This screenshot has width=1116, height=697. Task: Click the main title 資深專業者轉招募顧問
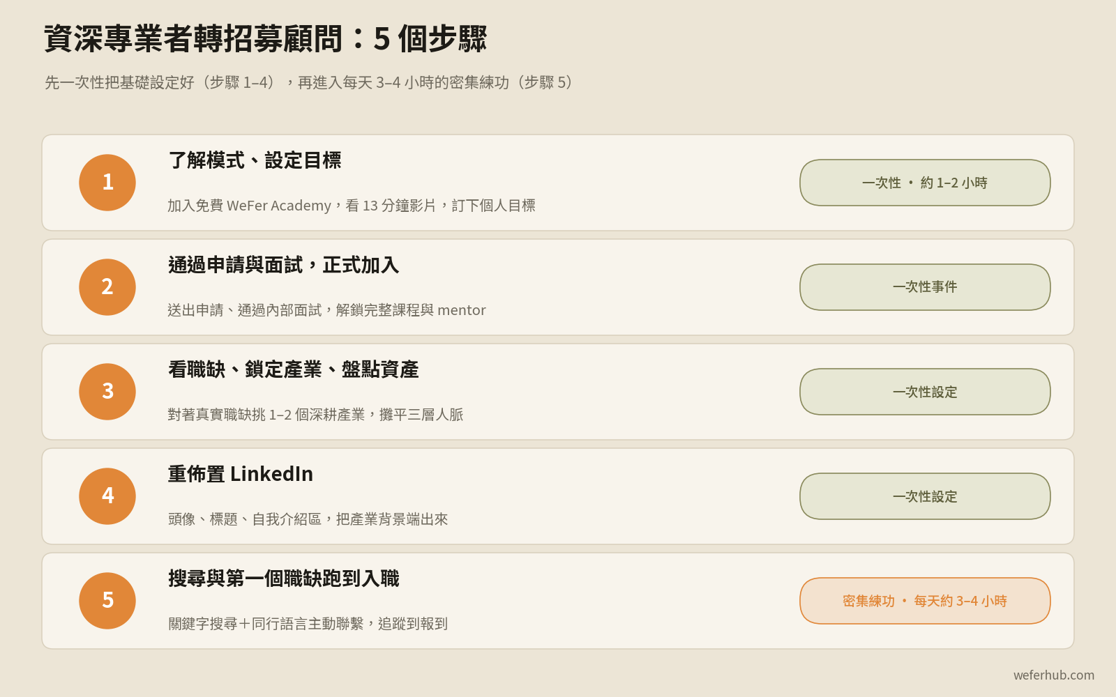pos(193,38)
